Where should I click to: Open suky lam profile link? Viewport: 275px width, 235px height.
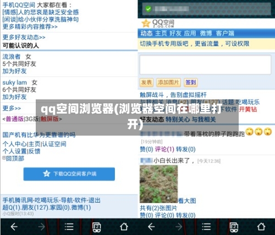click(x=15, y=82)
